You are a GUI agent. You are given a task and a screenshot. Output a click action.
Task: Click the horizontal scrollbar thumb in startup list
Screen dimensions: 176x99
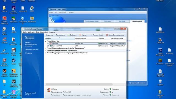[x=79, y=84]
